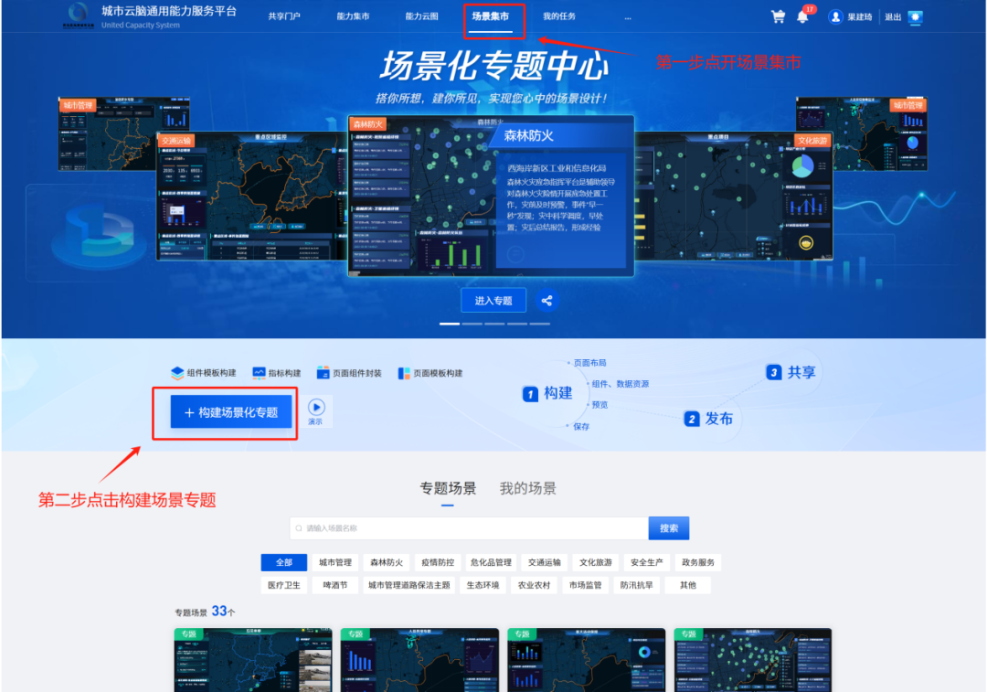Click the share icon beside 进入场景
Viewport: 987px width, 692px height.
click(546, 300)
